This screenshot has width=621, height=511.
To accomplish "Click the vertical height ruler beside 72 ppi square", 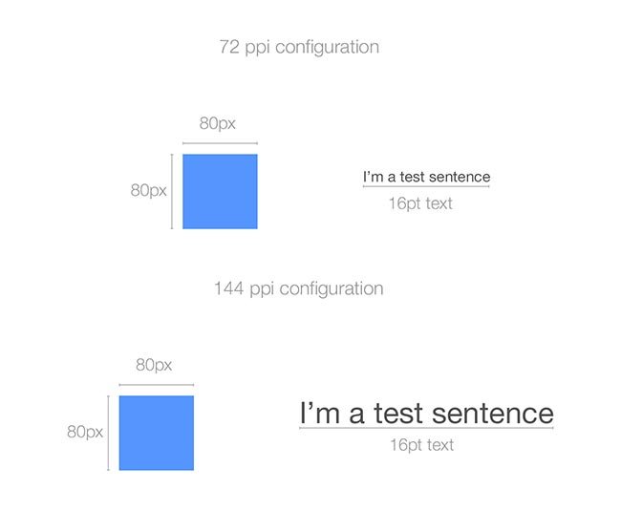I will point(172,192).
